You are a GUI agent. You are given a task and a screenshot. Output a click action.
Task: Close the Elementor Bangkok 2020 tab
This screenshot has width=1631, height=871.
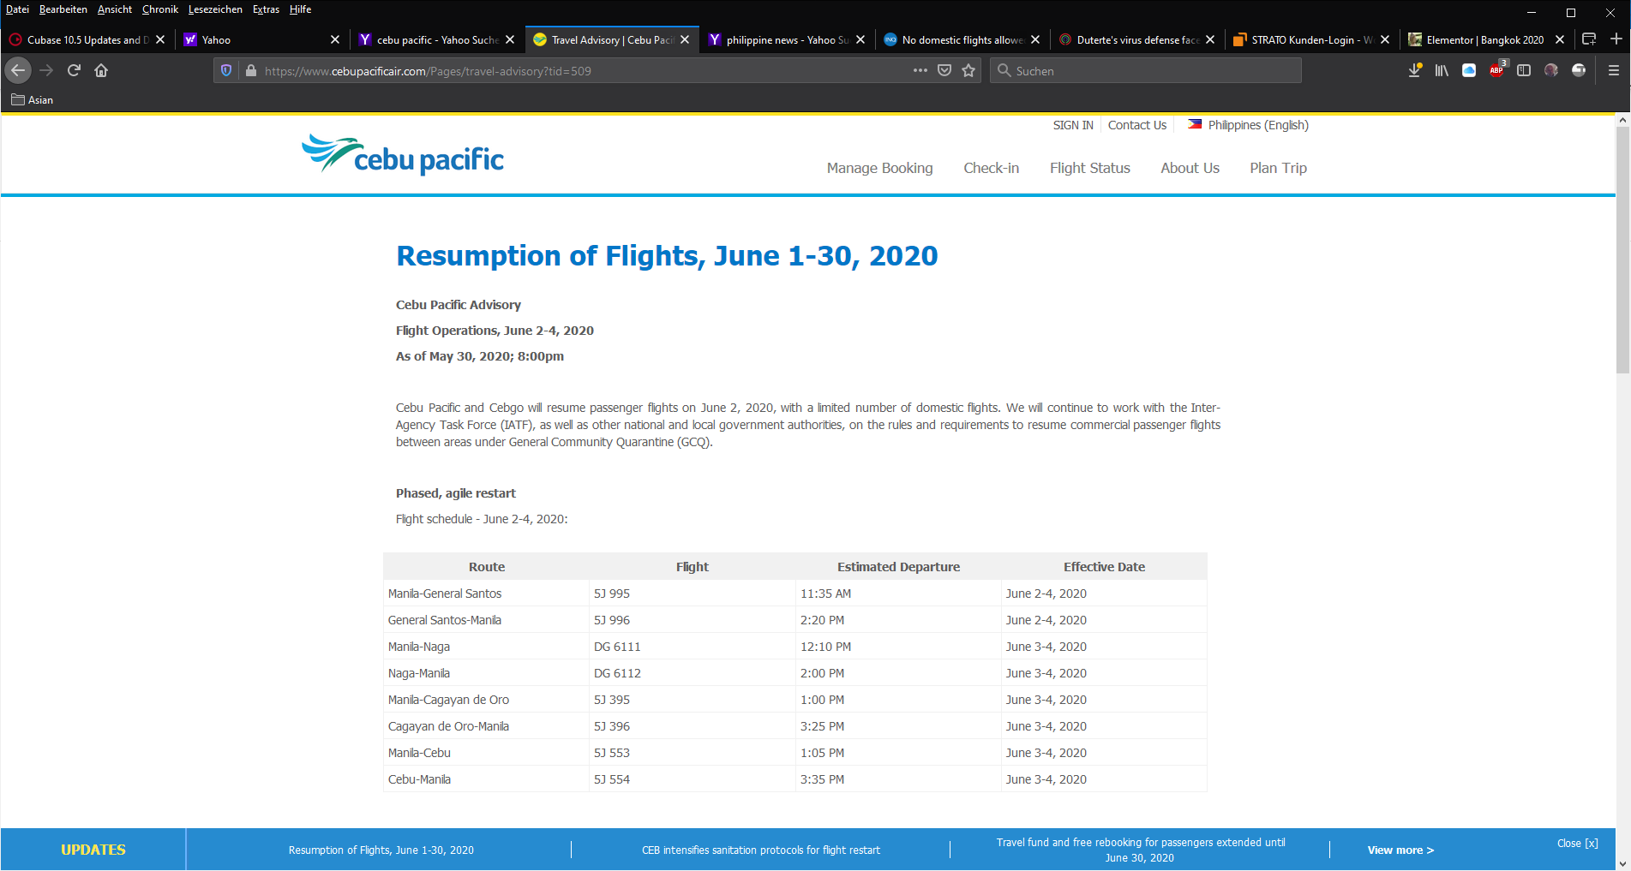[x=1560, y=39]
